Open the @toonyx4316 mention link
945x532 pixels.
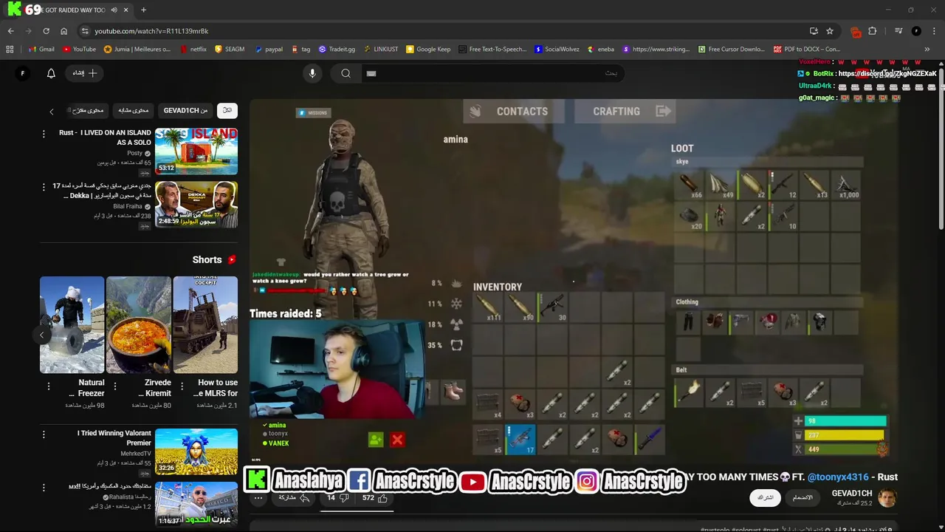click(x=838, y=477)
